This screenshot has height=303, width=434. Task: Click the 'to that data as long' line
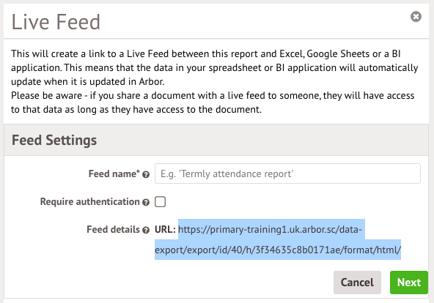(x=136, y=109)
